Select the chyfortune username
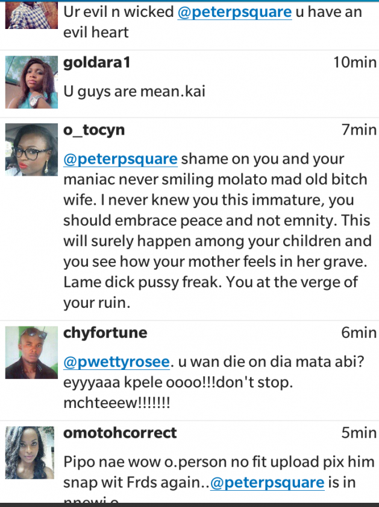Viewport: 379px width, 507px height. pyautogui.click(x=105, y=333)
